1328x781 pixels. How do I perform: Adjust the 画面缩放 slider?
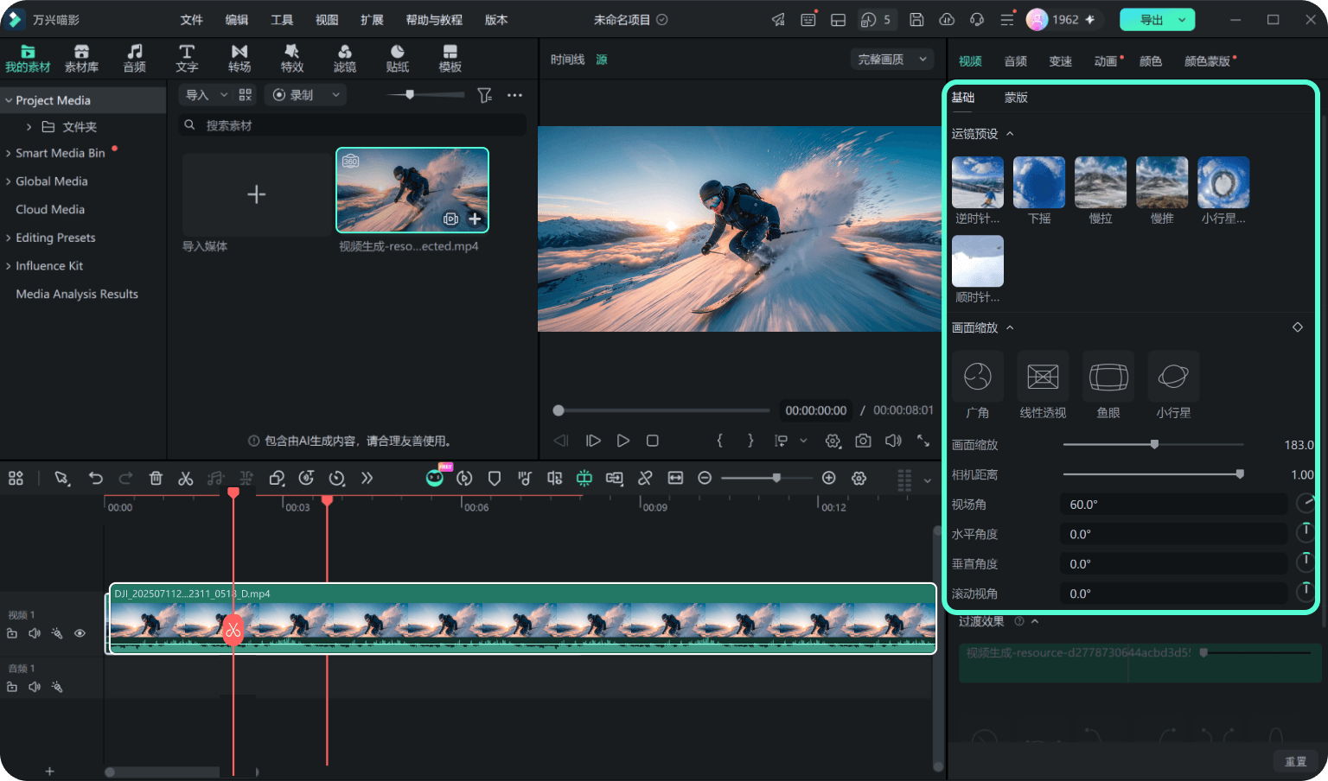1153,445
